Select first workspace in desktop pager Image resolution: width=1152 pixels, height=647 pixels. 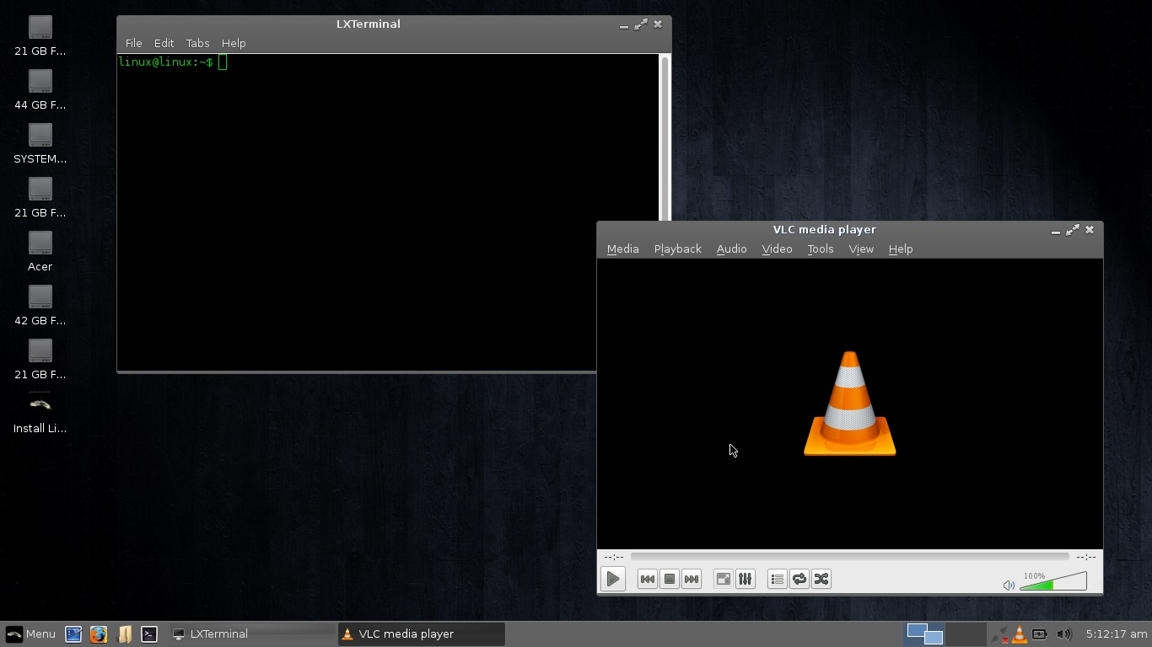[924, 634]
